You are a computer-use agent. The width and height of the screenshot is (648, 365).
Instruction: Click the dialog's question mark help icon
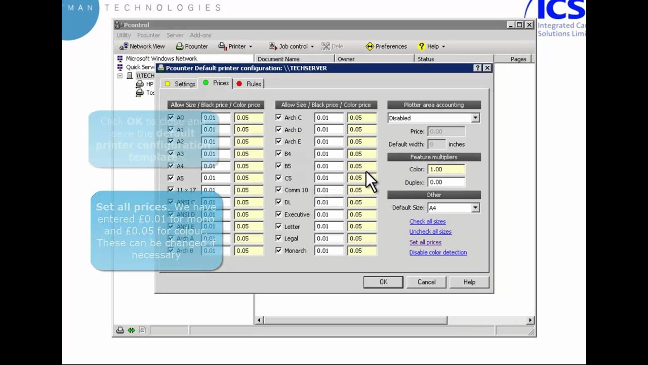tap(477, 68)
